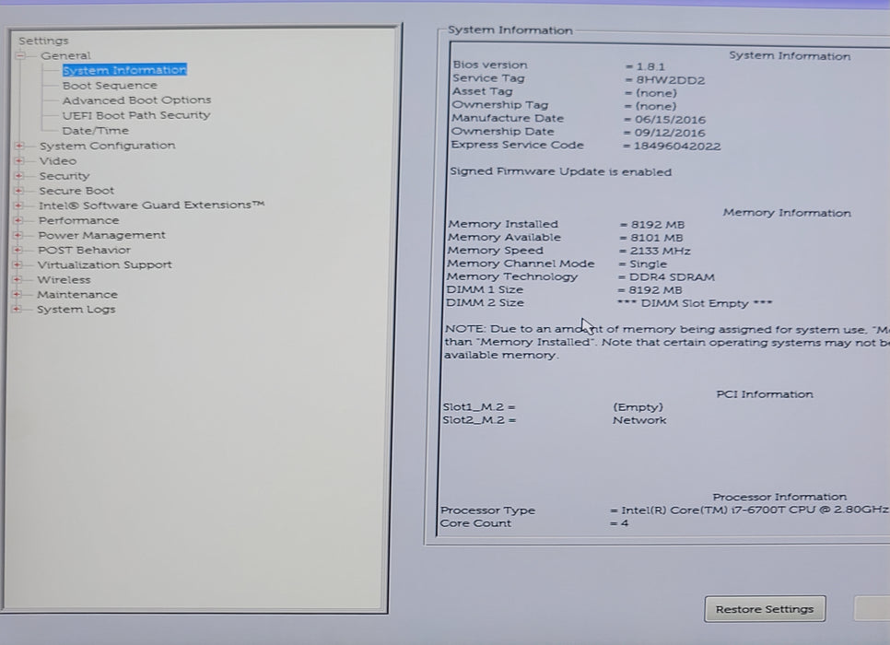Select the Security category label
This screenshot has height=645, width=890.
(64, 176)
